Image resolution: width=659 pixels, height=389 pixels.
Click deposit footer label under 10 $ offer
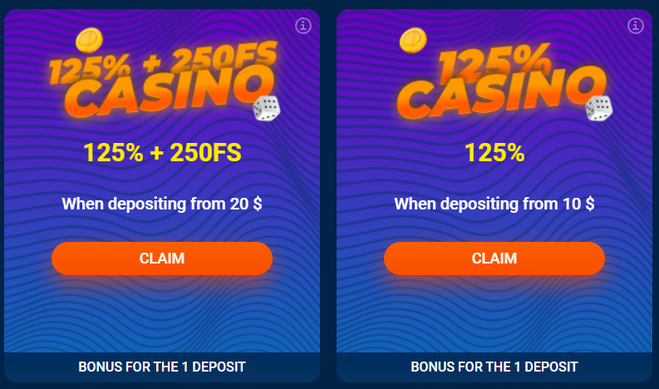[x=494, y=366]
